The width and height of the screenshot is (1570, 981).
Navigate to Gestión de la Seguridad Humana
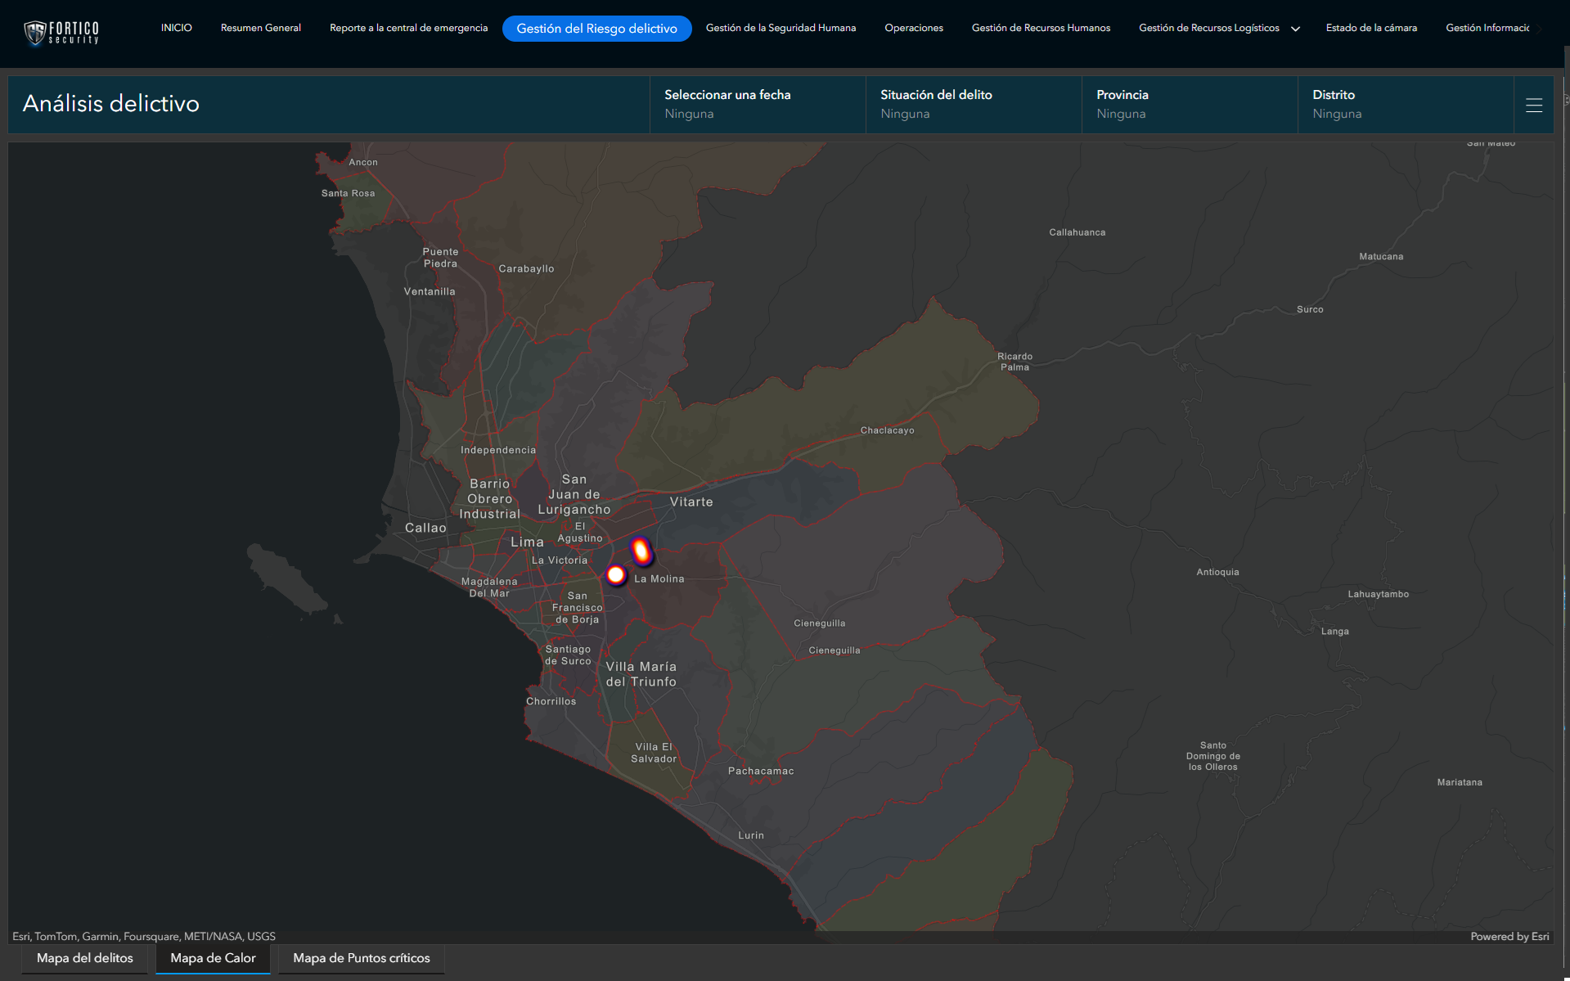[781, 28]
